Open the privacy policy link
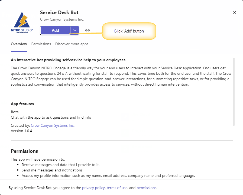Viewport: 243px width, 195px height. [93, 188]
